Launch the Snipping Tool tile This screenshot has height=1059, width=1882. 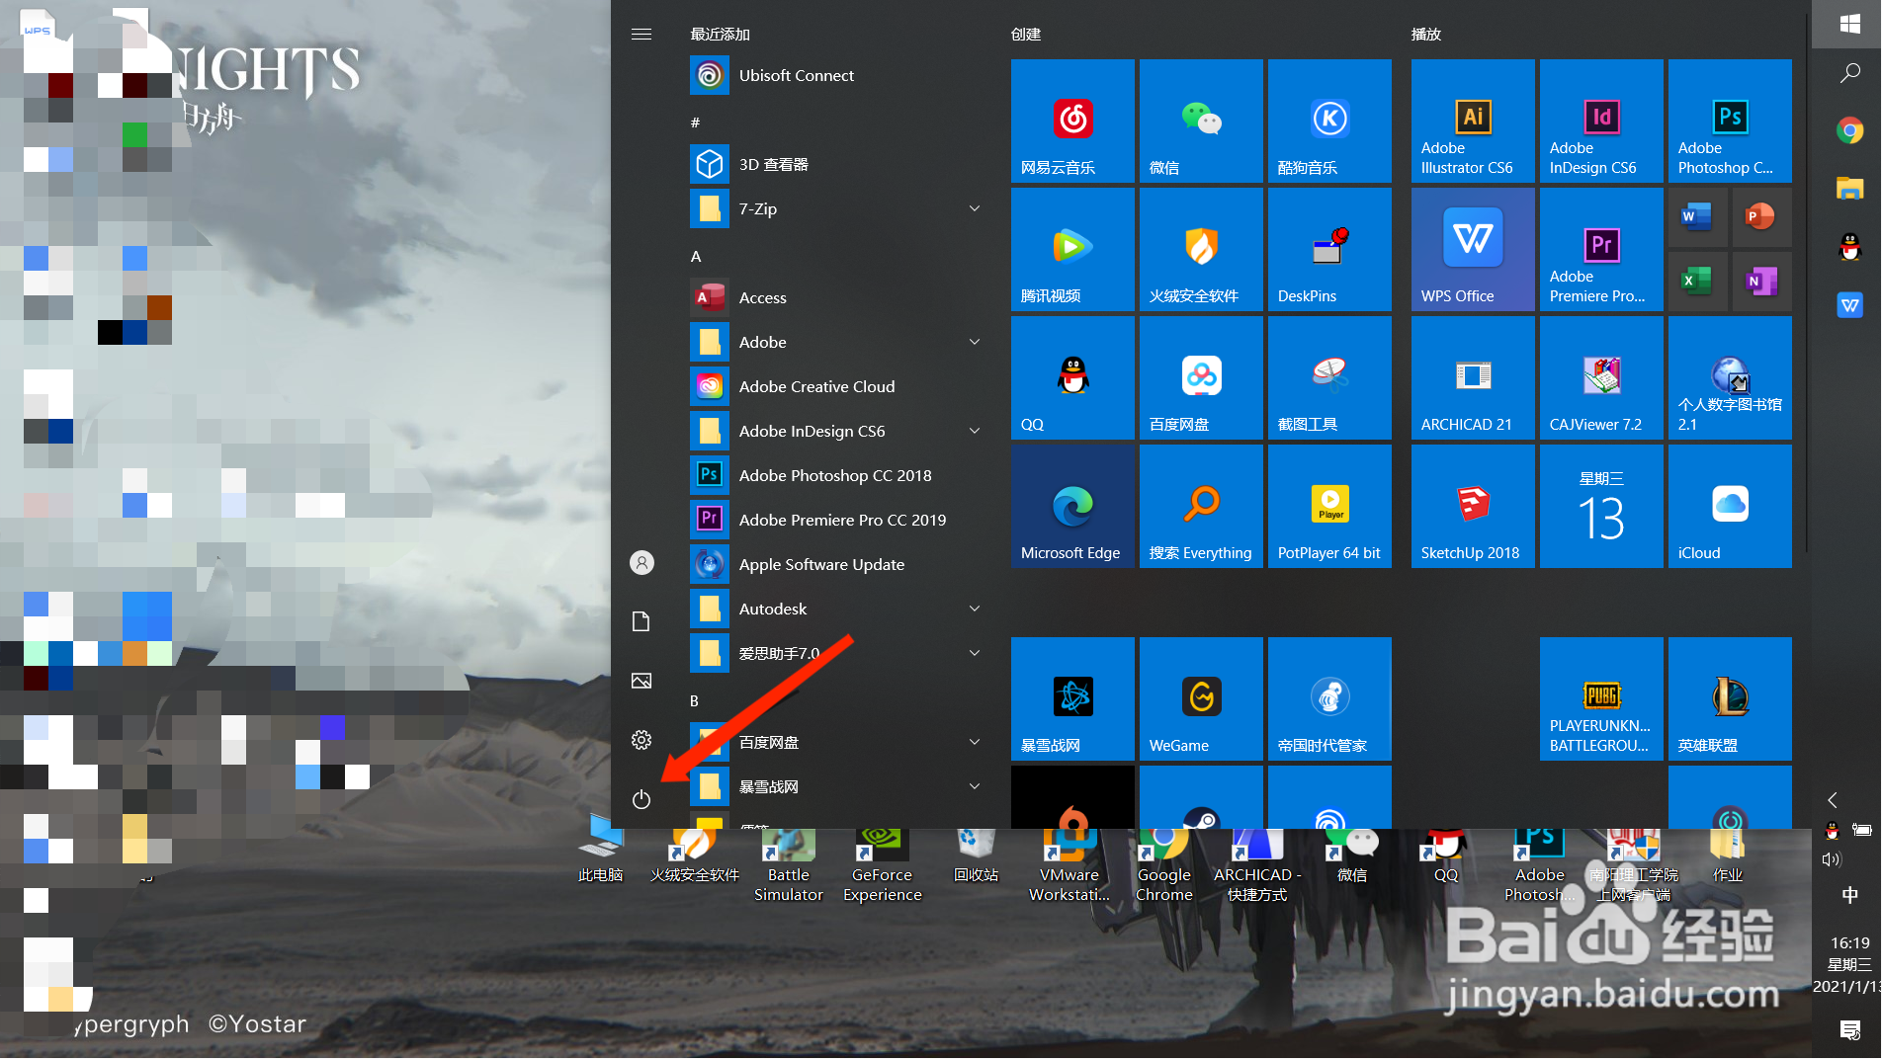(x=1329, y=377)
